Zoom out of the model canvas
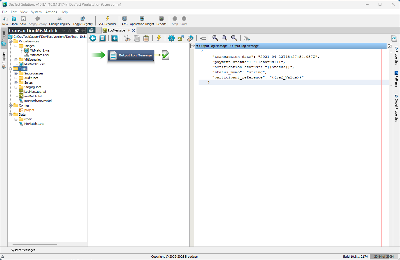Screen dimensions: 400x260 pos(234,38)
